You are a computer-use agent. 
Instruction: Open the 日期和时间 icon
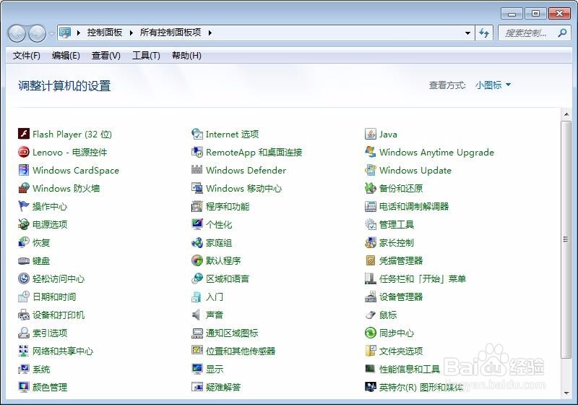[x=24, y=297]
